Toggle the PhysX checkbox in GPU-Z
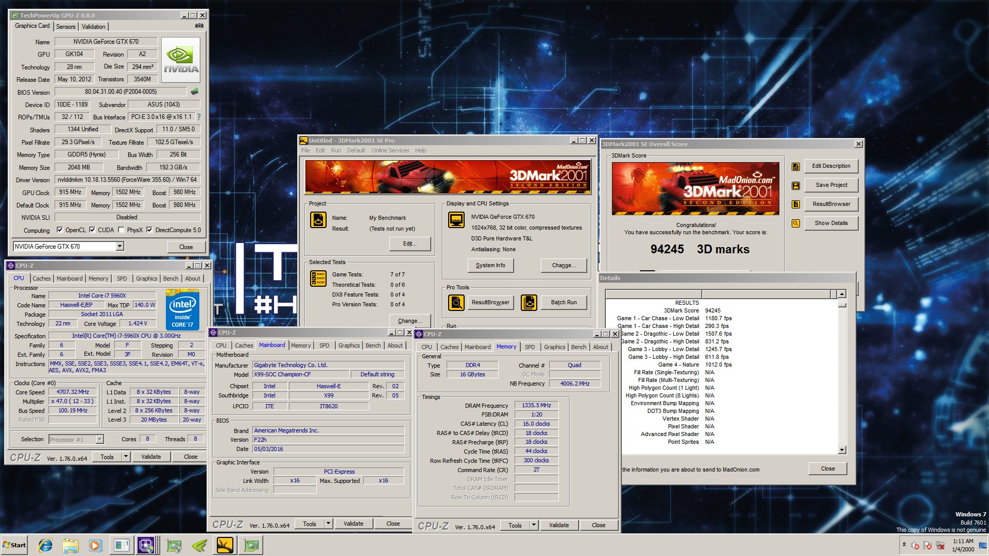This screenshot has height=556, width=989. 121,230
